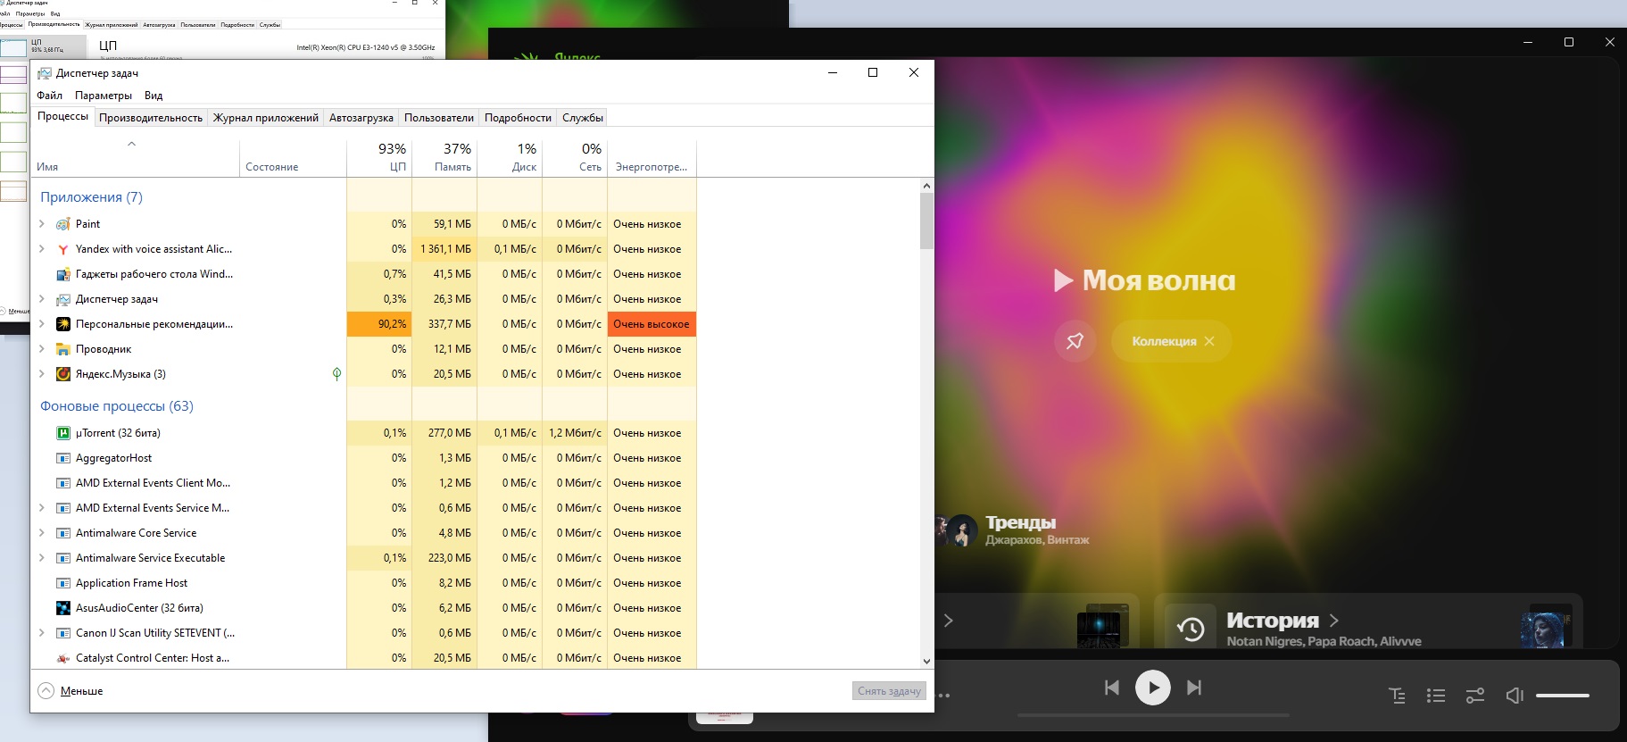Click the Диспетчер задач process row icon
The height and width of the screenshot is (742, 1627).
(63, 299)
